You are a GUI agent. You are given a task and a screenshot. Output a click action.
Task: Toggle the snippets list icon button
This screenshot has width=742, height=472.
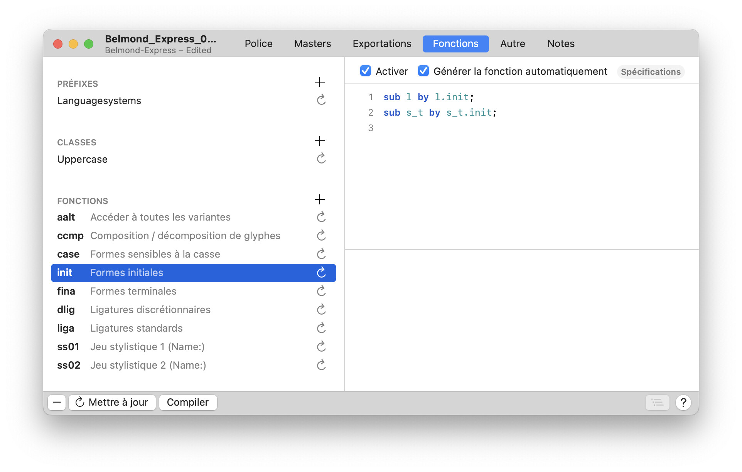657,403
